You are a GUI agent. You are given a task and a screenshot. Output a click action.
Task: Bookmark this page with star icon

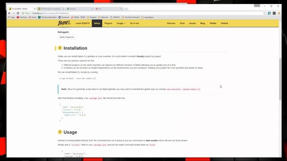[x=265, y=13]
